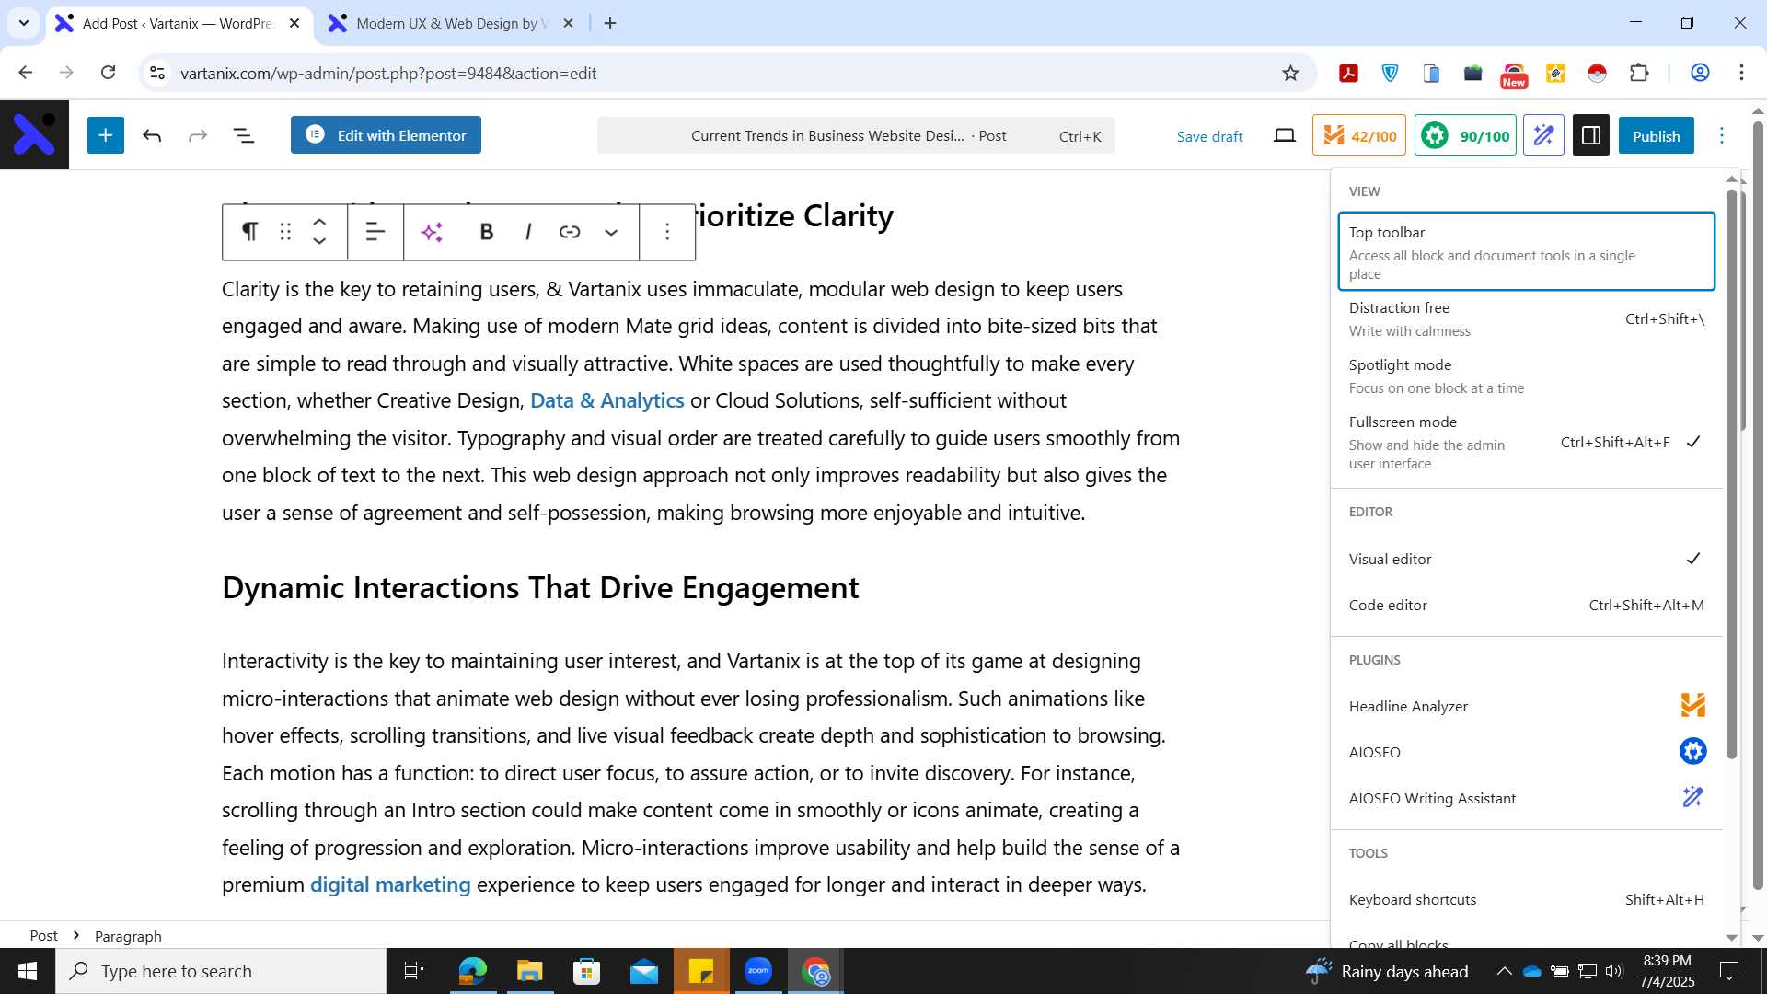1767x994 pixels.
Task: Open AIOSEO 90/100 score panel
Action: click(1465, 135)
